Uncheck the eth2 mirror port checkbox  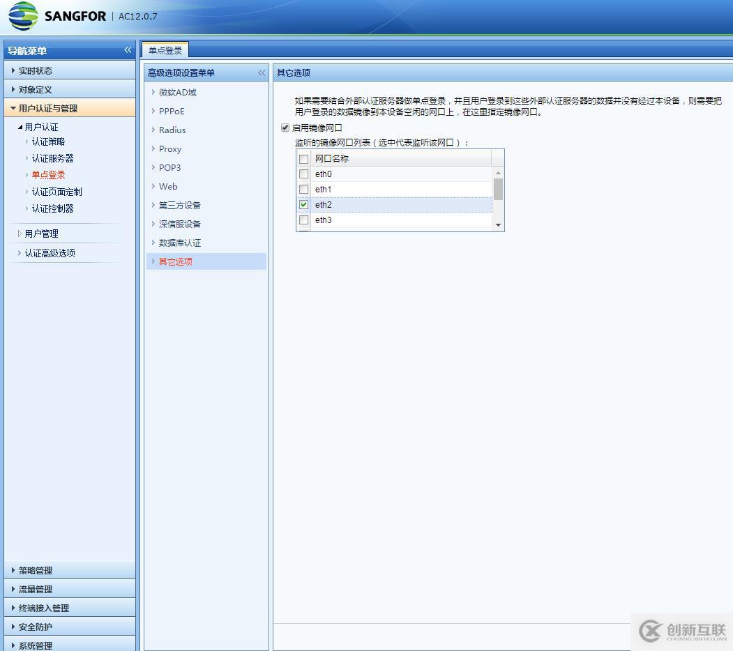(303, 204)
